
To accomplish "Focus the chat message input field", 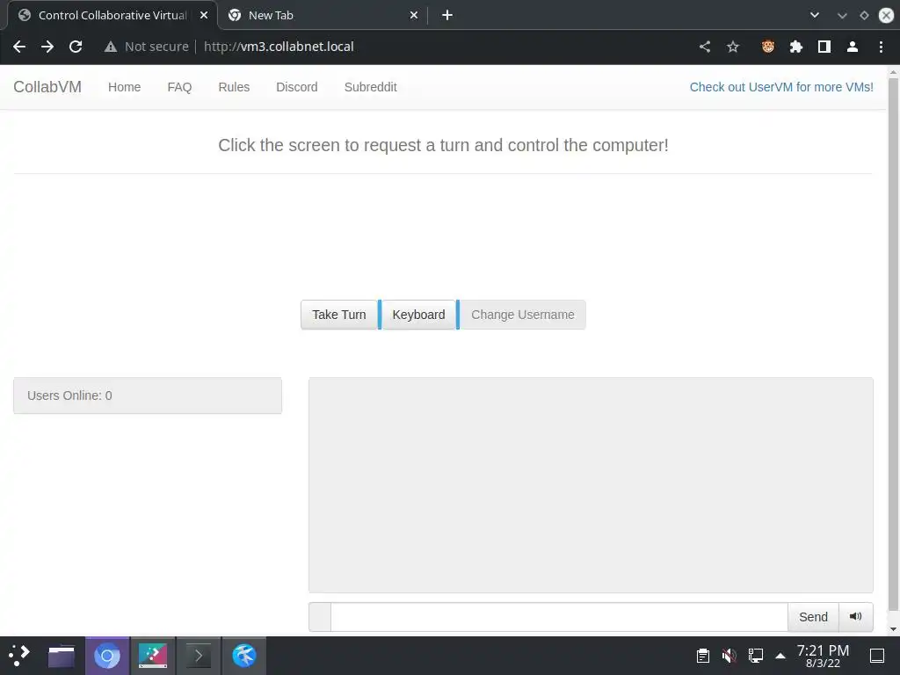I will [x=559, y=617].
